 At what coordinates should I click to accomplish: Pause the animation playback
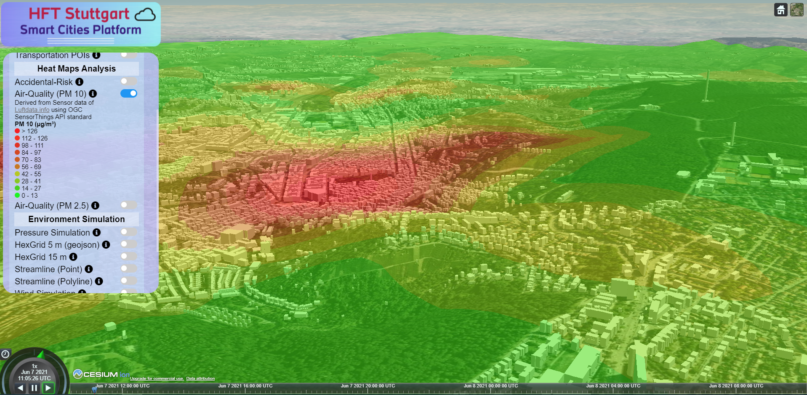tap(34, 388)
